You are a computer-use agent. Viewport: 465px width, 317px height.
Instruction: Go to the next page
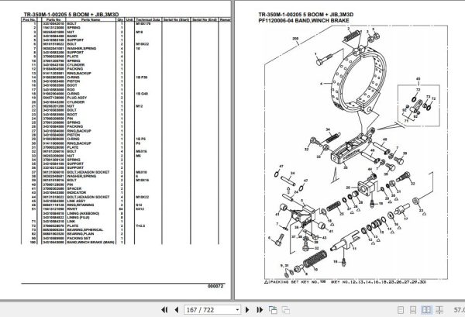click(247, 310)
